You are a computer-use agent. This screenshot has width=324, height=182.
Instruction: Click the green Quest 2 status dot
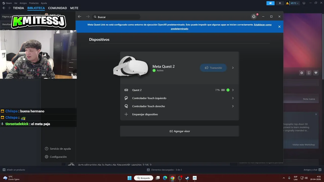click(228, 90)
